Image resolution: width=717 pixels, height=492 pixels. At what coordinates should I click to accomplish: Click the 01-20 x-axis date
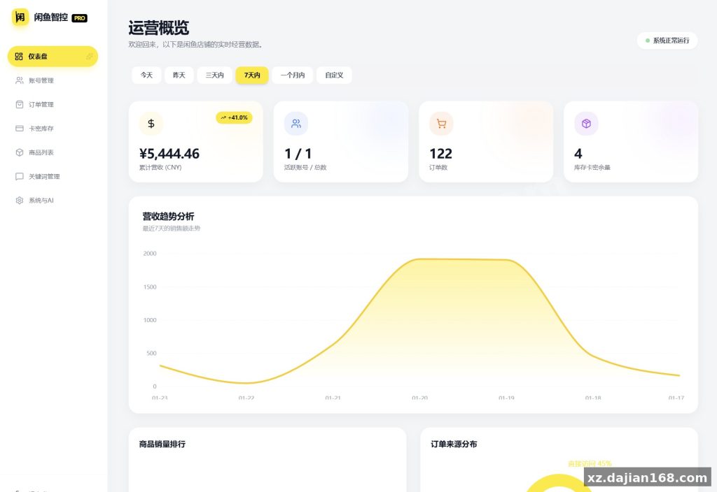[420, 398]
